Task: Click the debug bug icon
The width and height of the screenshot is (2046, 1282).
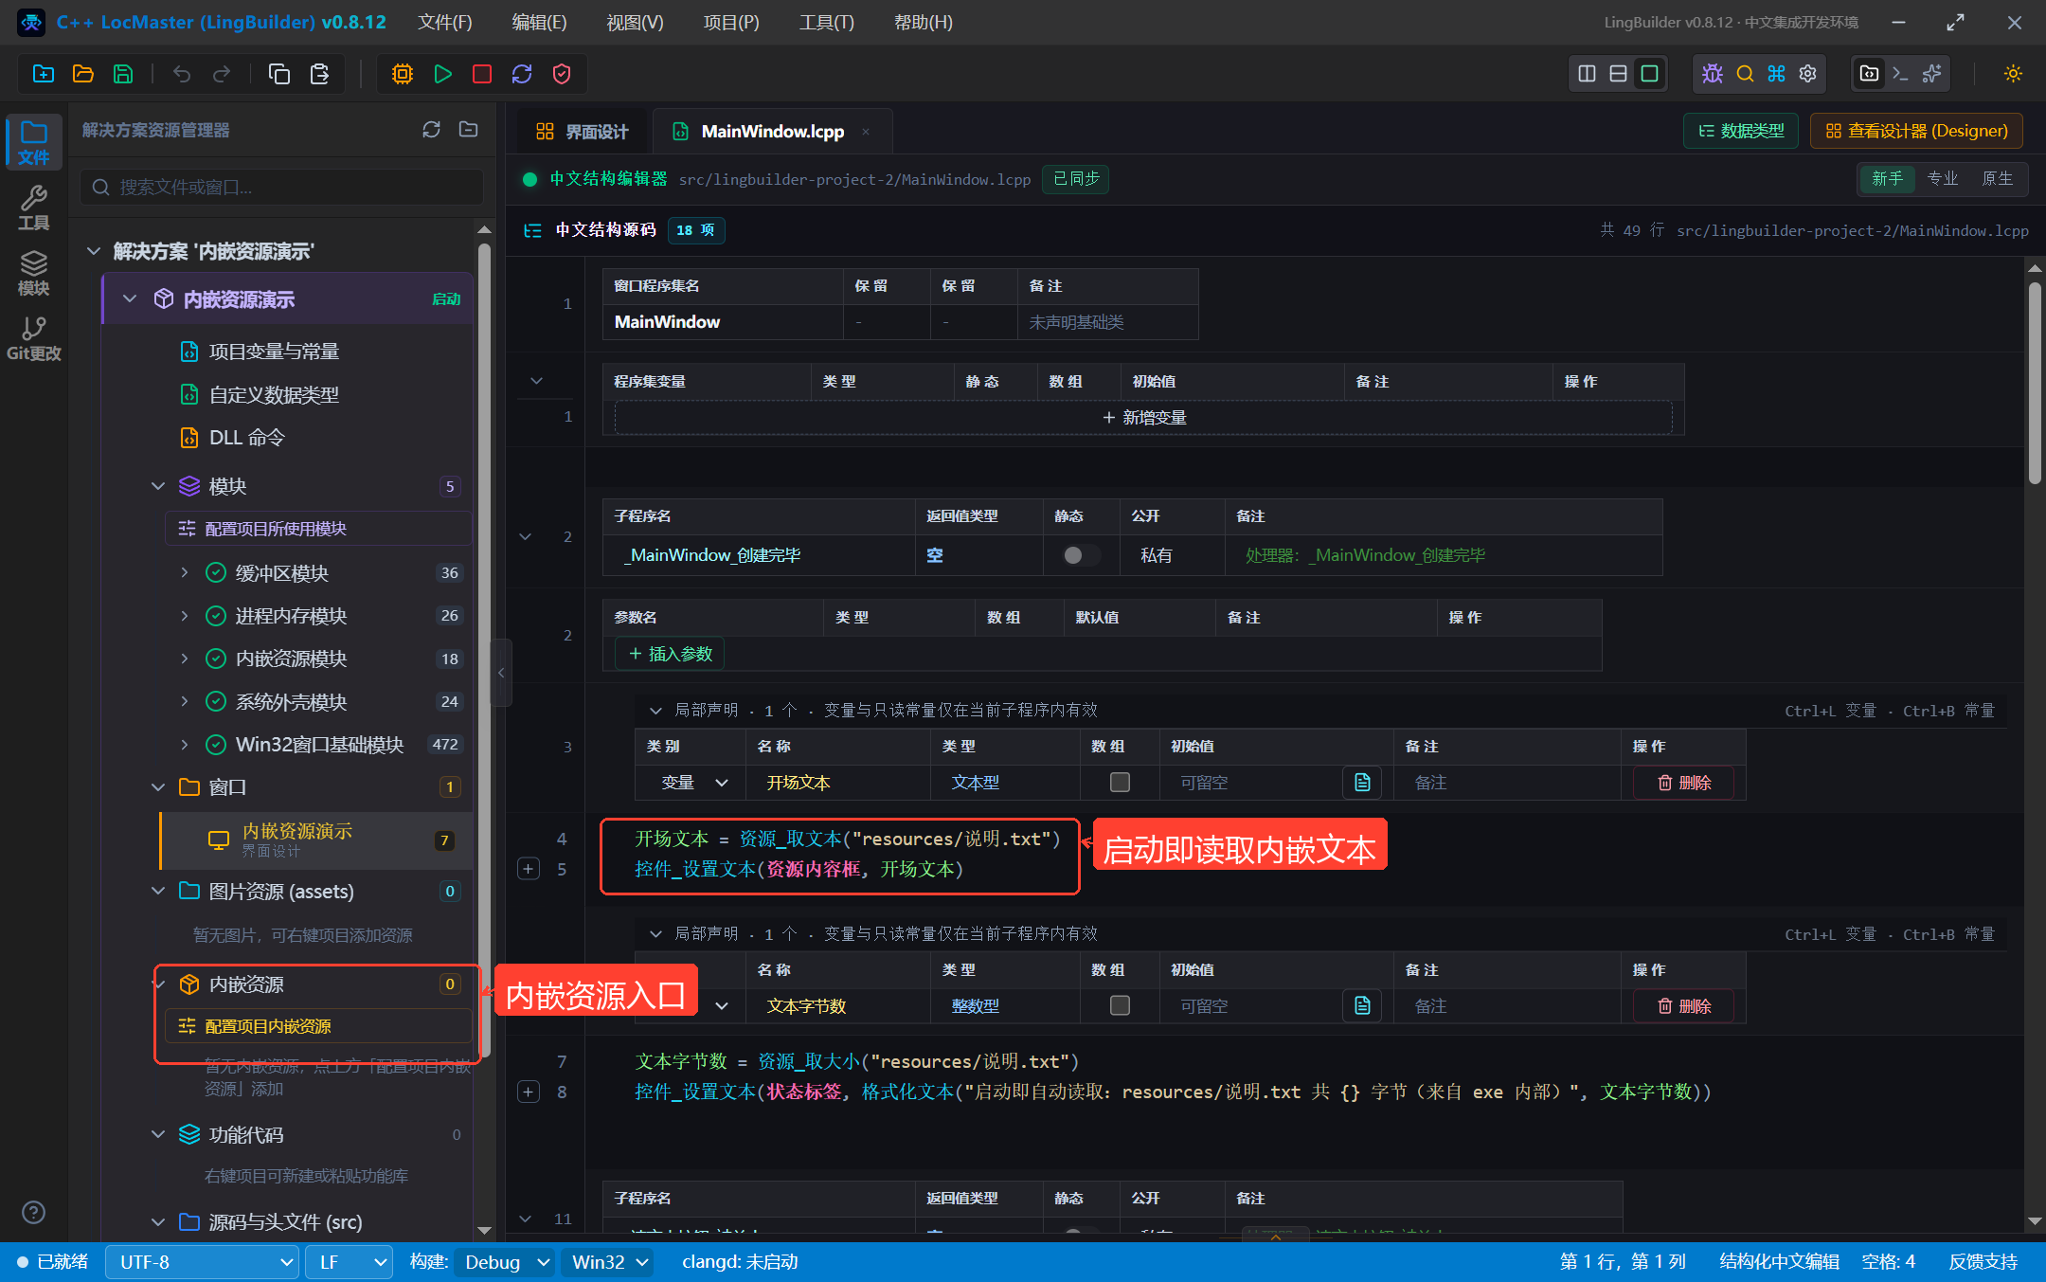Action: [1713, 74]
